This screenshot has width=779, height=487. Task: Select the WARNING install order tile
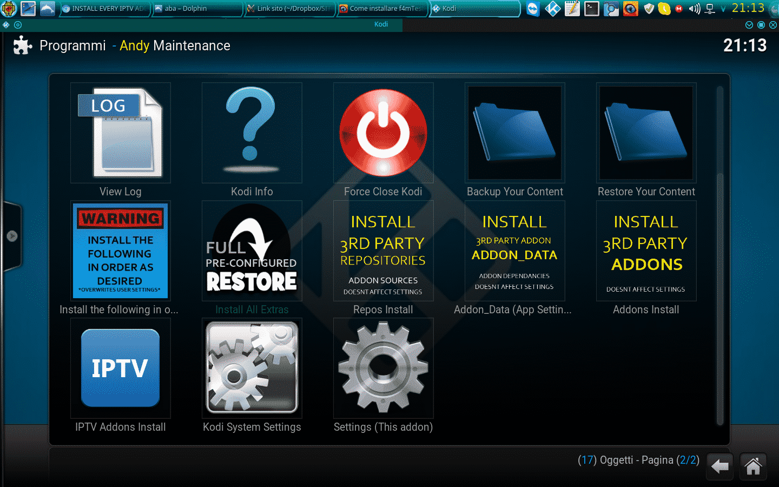point(121,251)
